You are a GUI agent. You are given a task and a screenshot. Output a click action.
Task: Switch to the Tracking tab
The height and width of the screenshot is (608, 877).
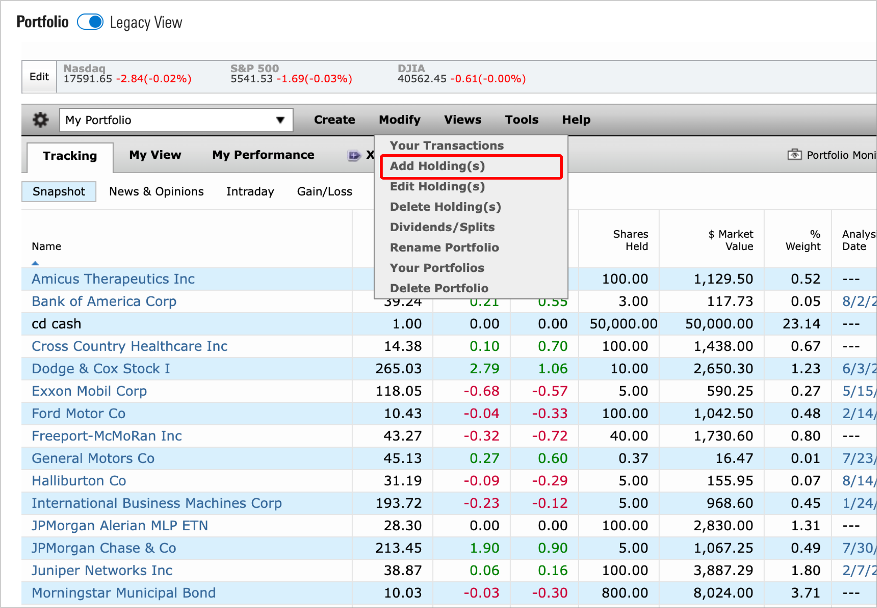click(70, 156)
